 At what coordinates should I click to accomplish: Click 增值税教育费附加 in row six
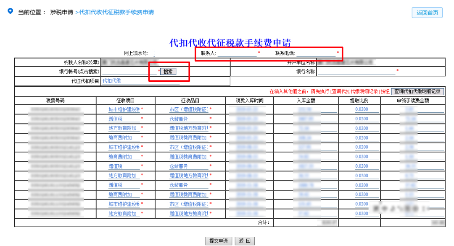(188, 156)
